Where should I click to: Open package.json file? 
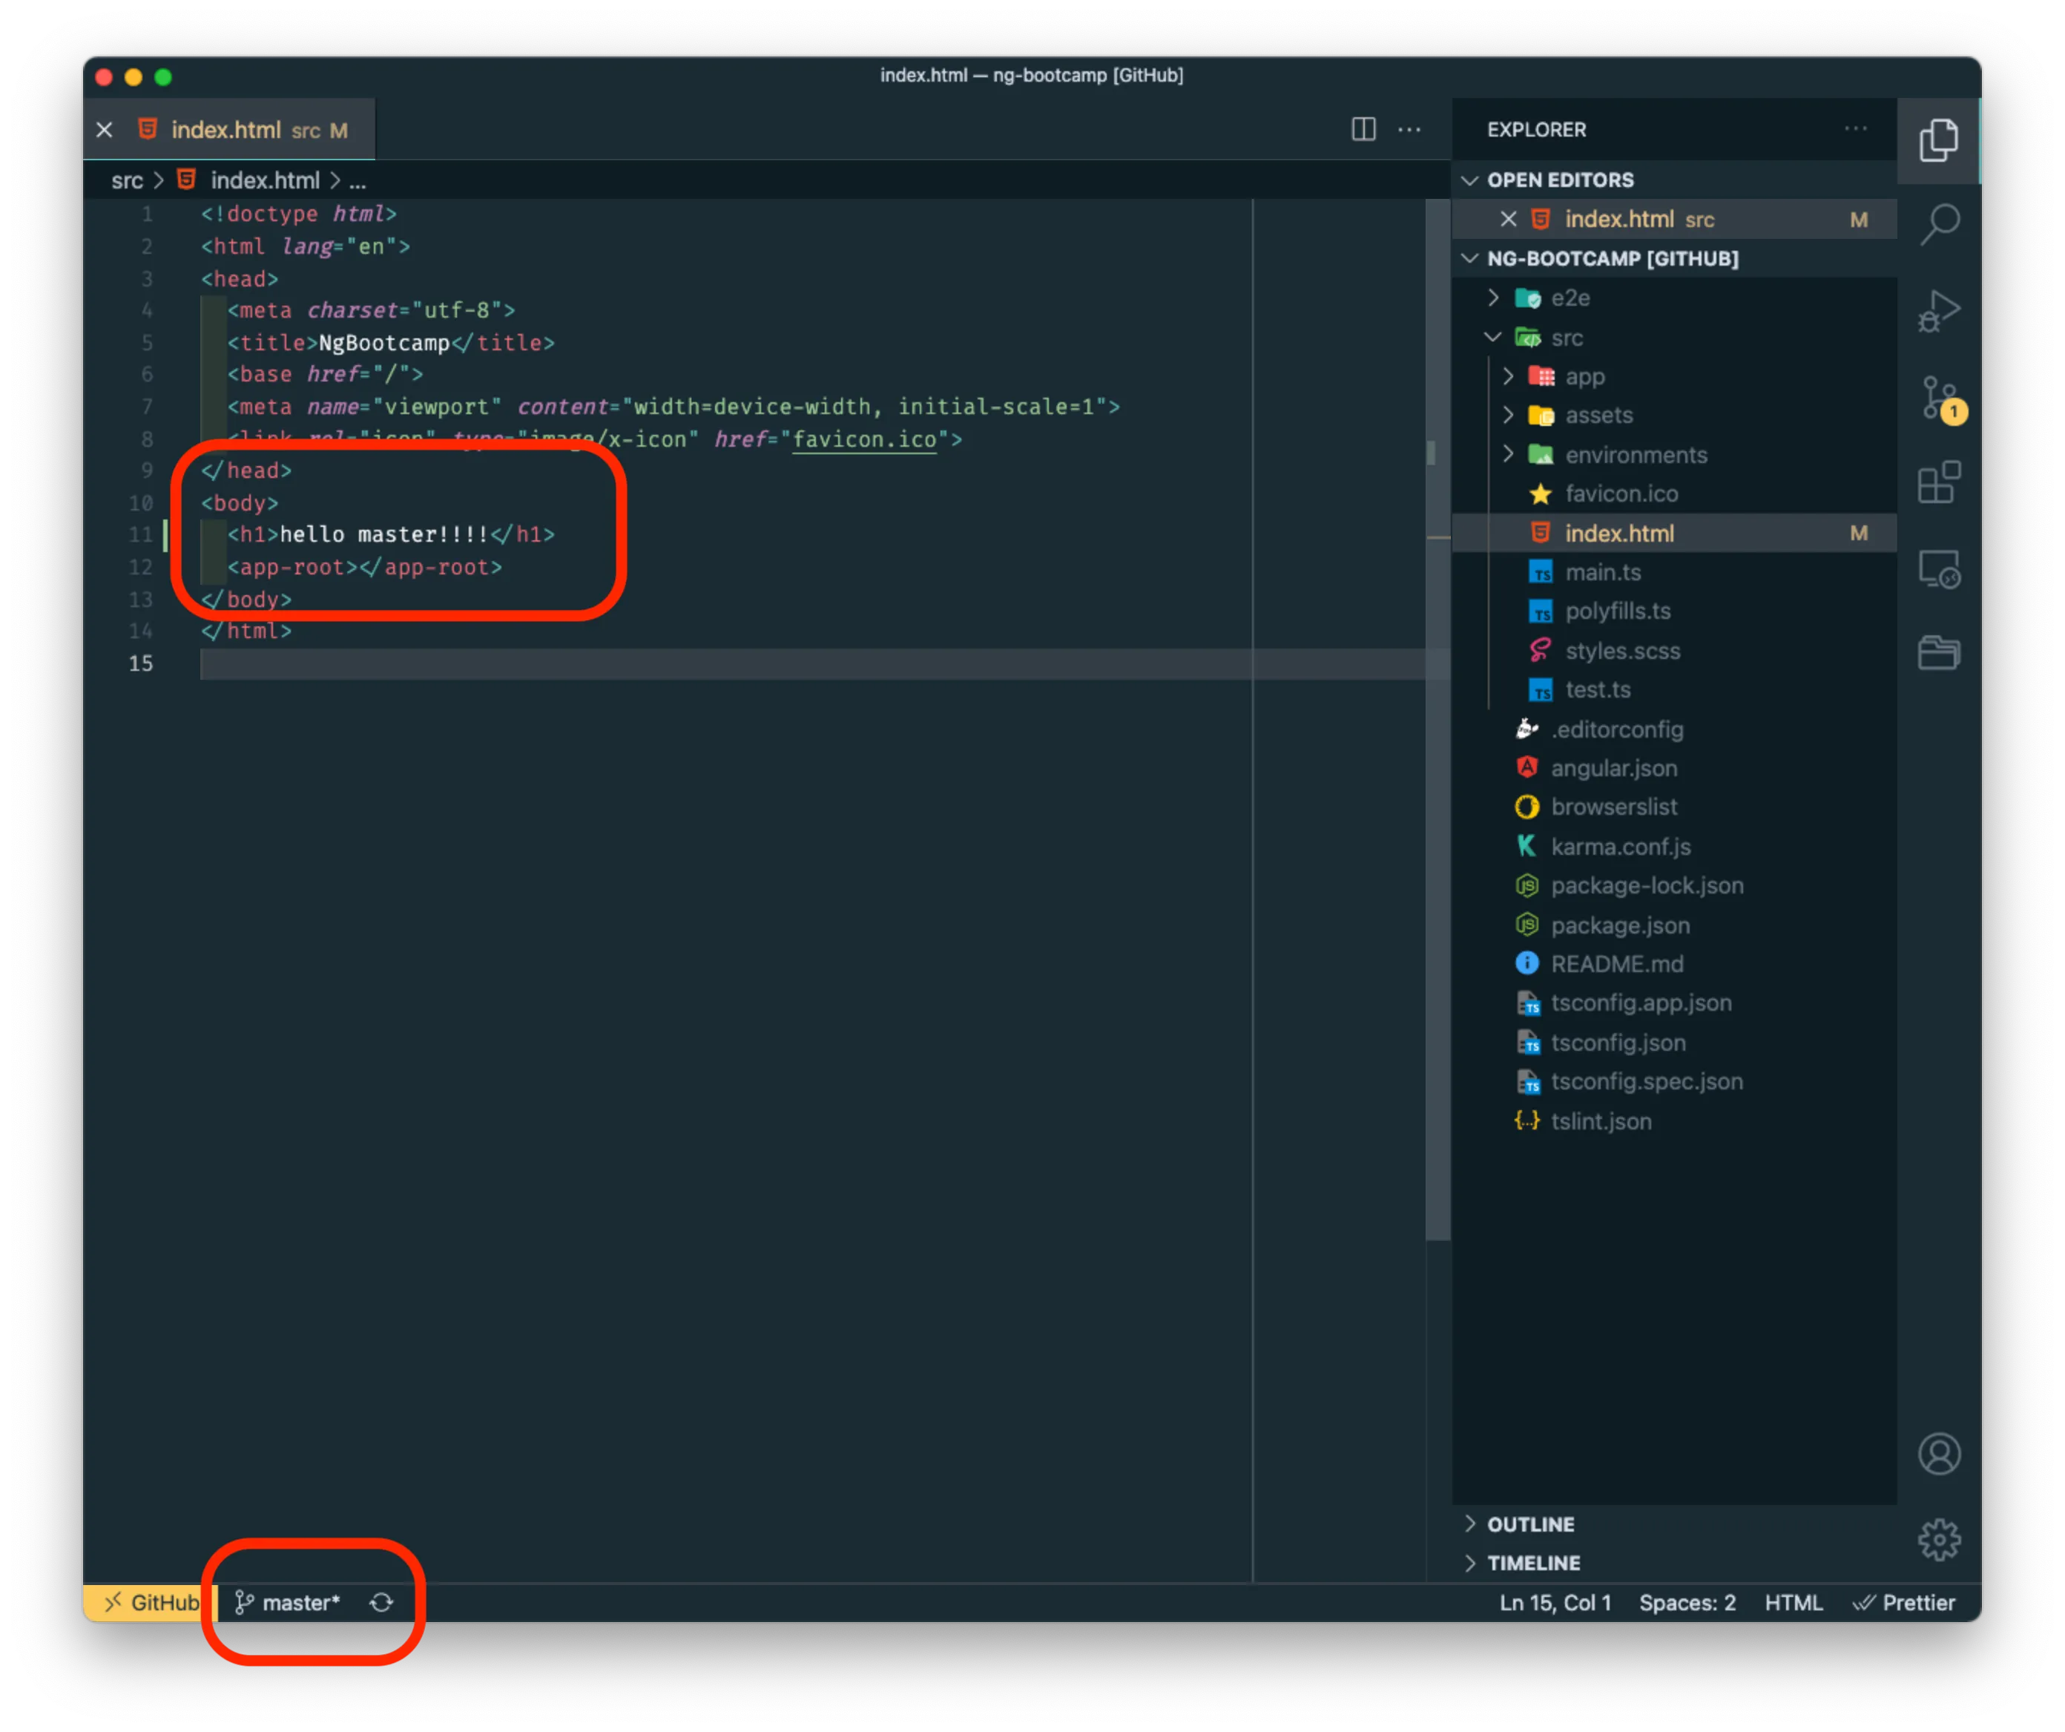1673,925
